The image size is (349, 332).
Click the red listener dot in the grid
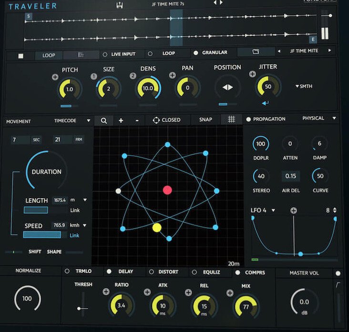(167, 191)
